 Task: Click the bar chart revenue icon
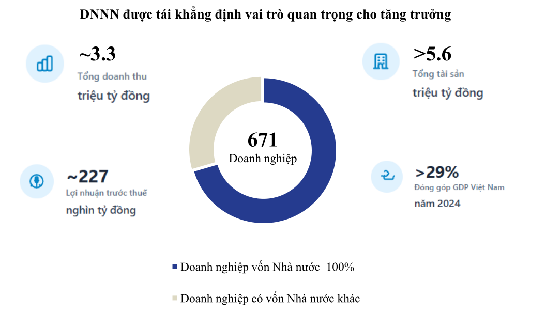pyautogui.click(x=44, y=64)
